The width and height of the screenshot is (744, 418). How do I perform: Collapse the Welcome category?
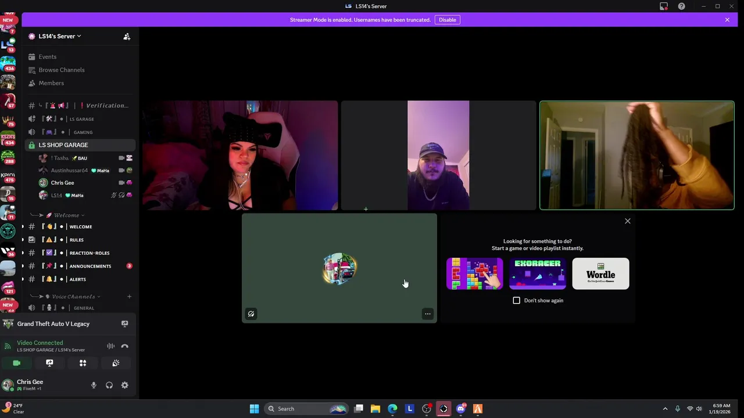pos(66,215)
